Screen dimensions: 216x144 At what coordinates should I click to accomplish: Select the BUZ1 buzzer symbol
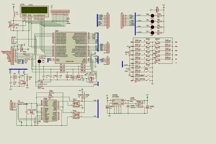tap(12, 41)
